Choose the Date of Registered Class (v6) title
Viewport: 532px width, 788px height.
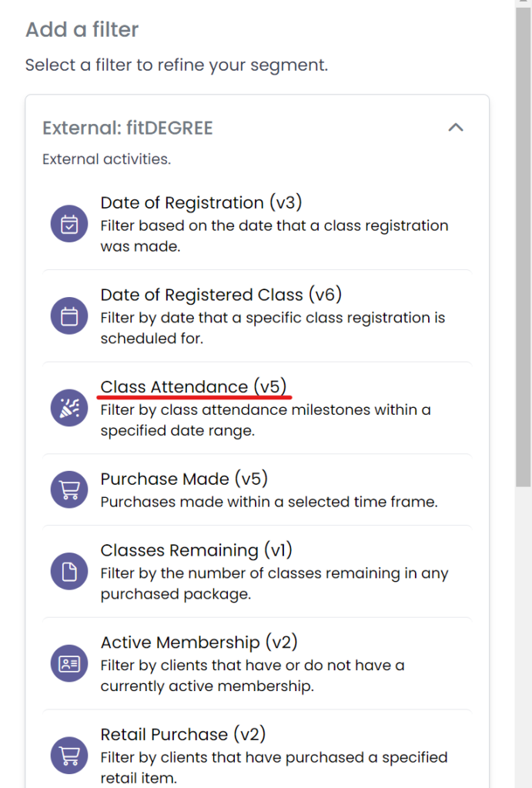tap(221, 295)
